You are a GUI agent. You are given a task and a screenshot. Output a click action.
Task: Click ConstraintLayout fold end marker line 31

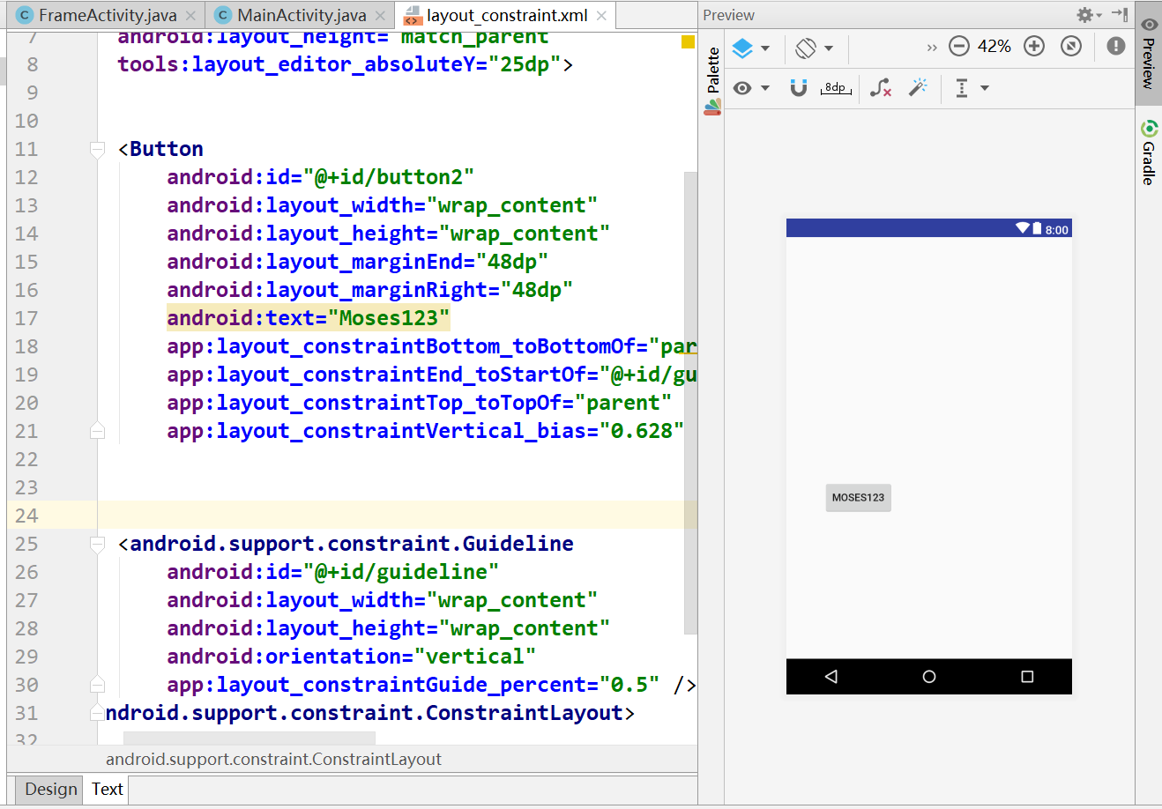tap(98, 713)
